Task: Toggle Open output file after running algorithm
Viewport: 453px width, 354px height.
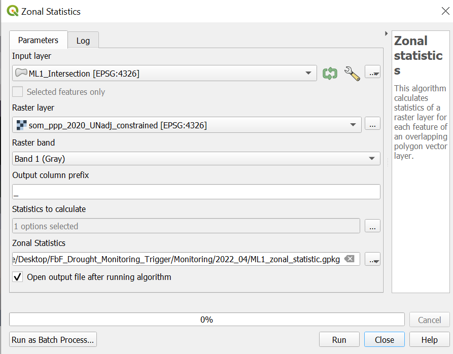Action: pyautogui.click(x=18, y=277)
